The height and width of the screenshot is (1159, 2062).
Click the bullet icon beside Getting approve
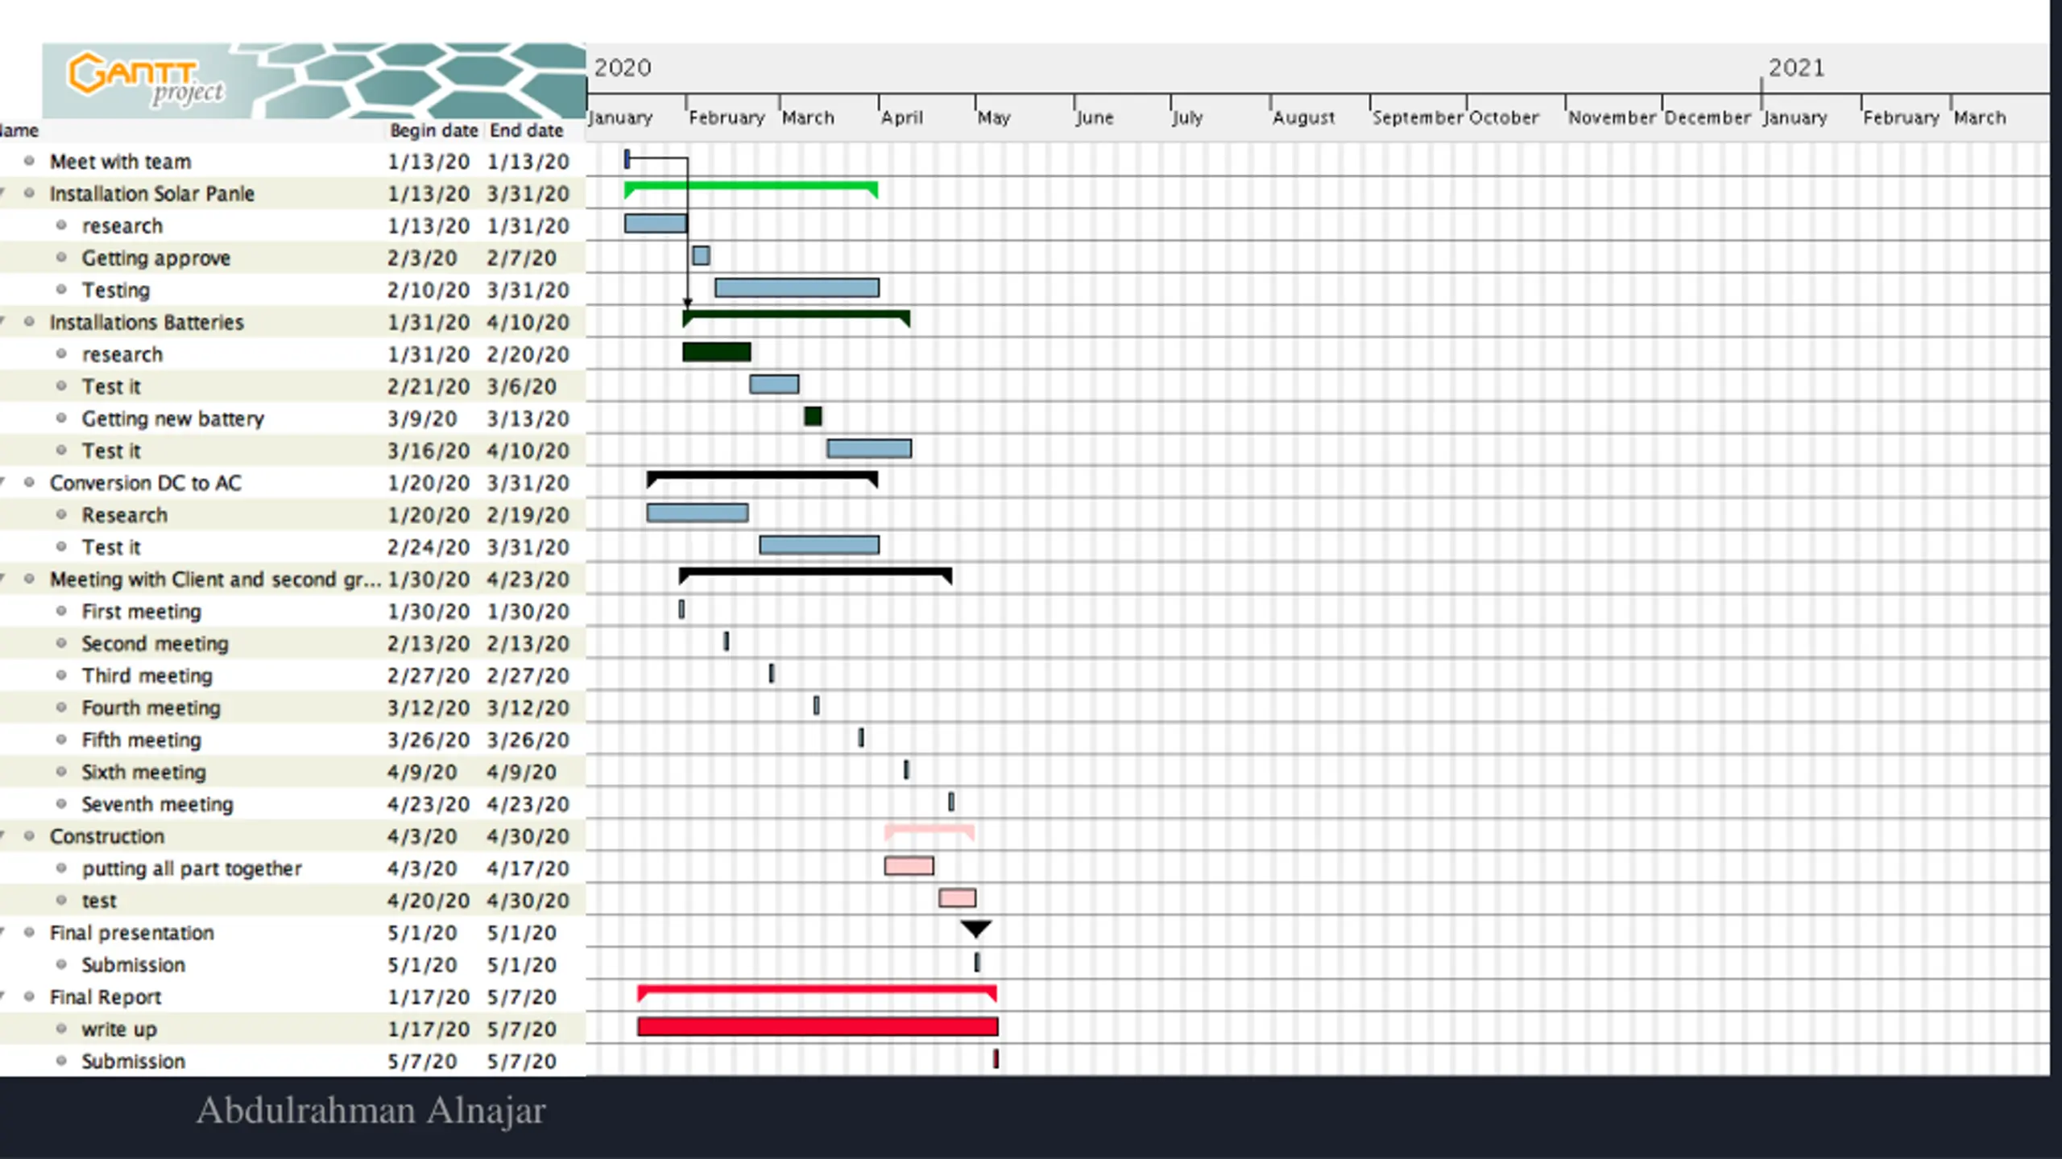coord(61,258)
